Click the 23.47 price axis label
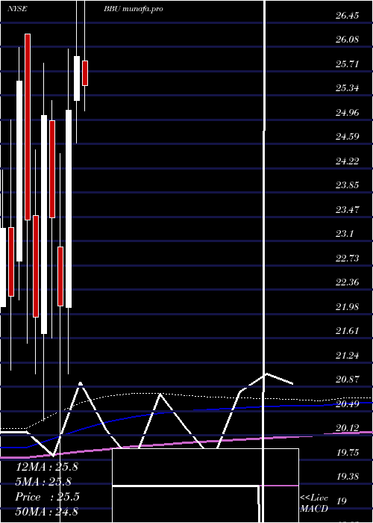The width and height of the screenshot is (373, 523). point(348,210)
